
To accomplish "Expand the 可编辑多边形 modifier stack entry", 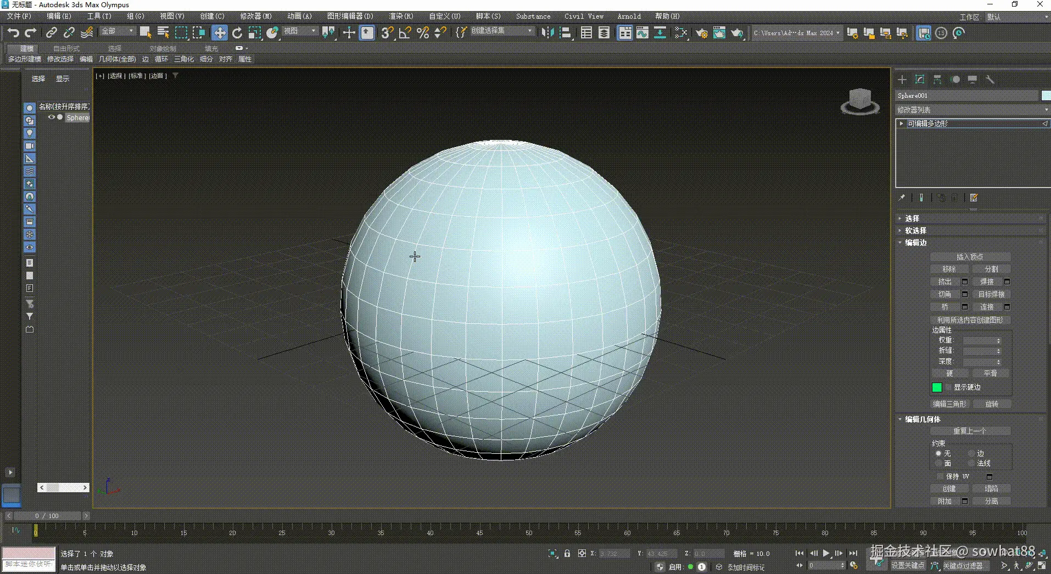I will click(x=902, y=123).
